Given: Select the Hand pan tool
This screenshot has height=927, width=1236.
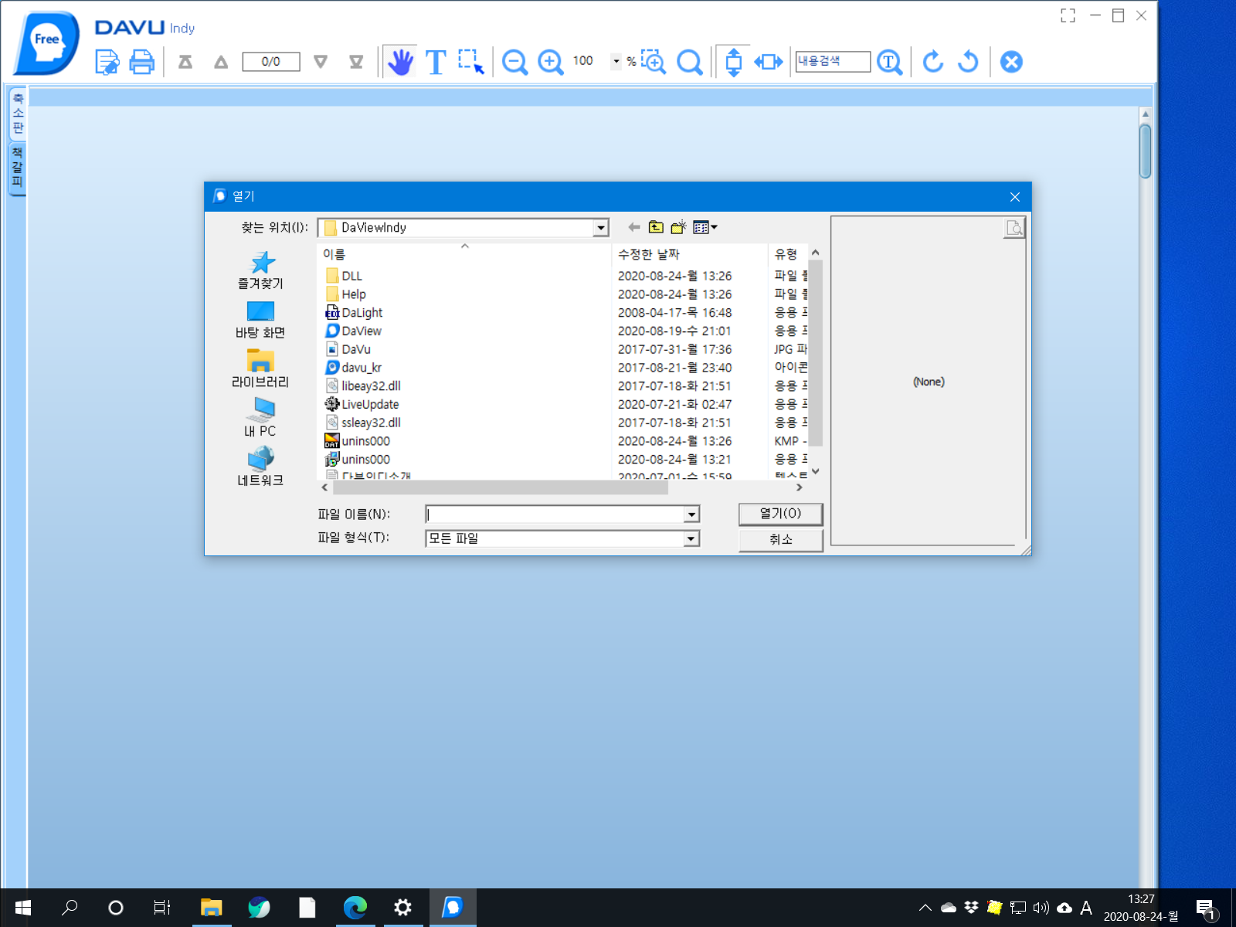Looking at the screenshot, I should pyautogui.click(x=400, y=62).
